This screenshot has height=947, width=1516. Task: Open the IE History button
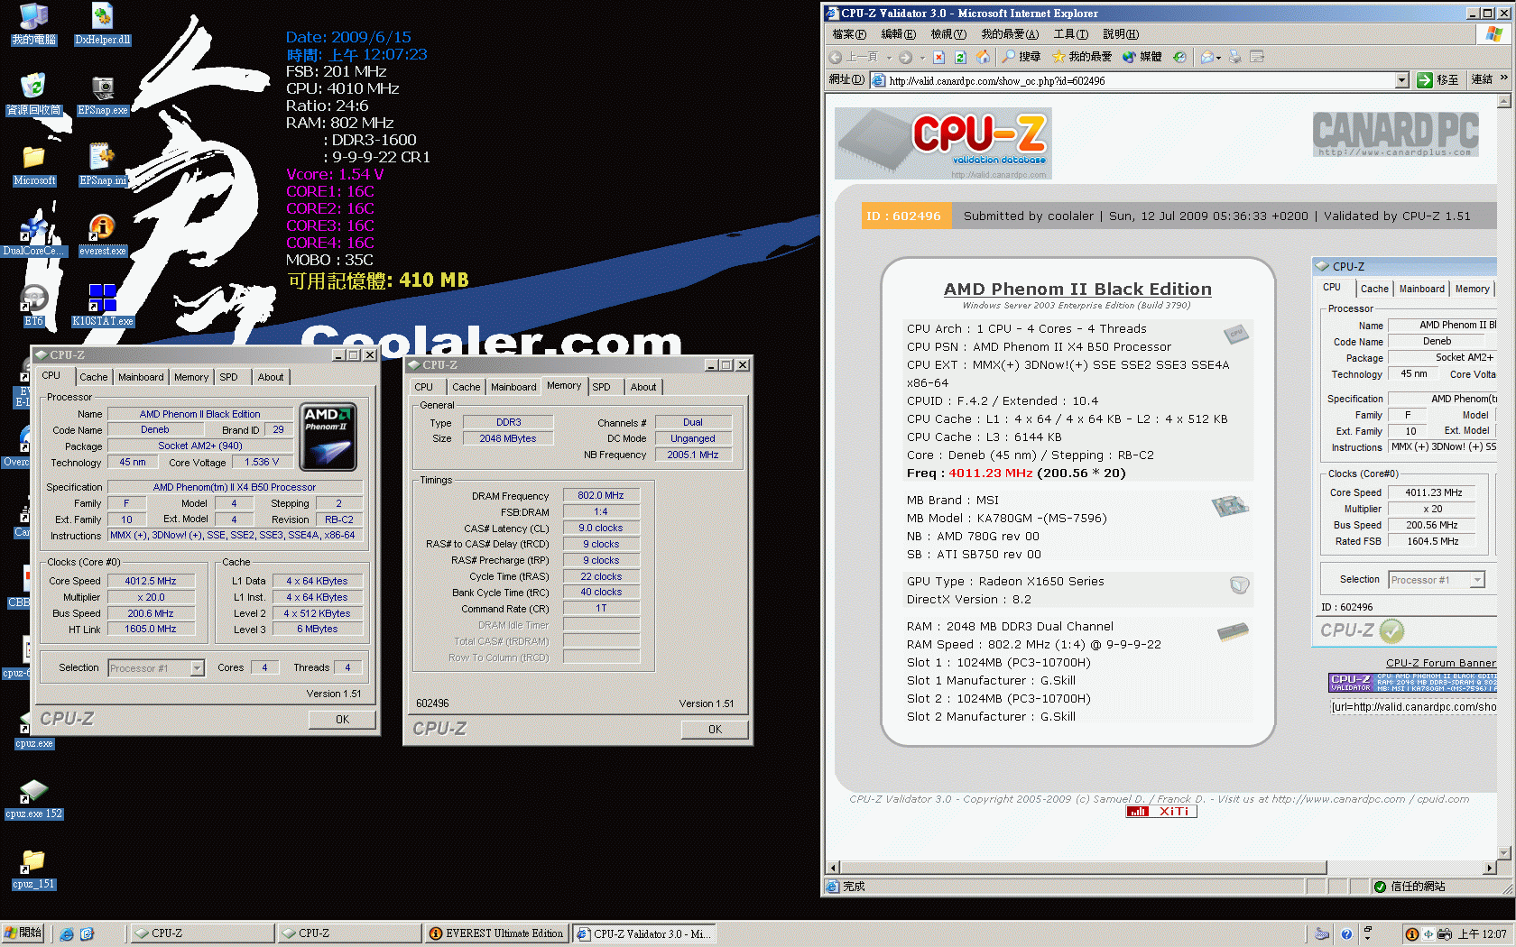[x=1179, y=57]
